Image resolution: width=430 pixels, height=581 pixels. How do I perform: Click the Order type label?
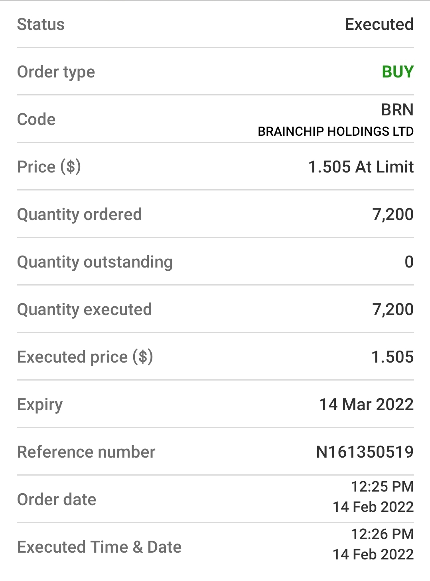[56, 72]
